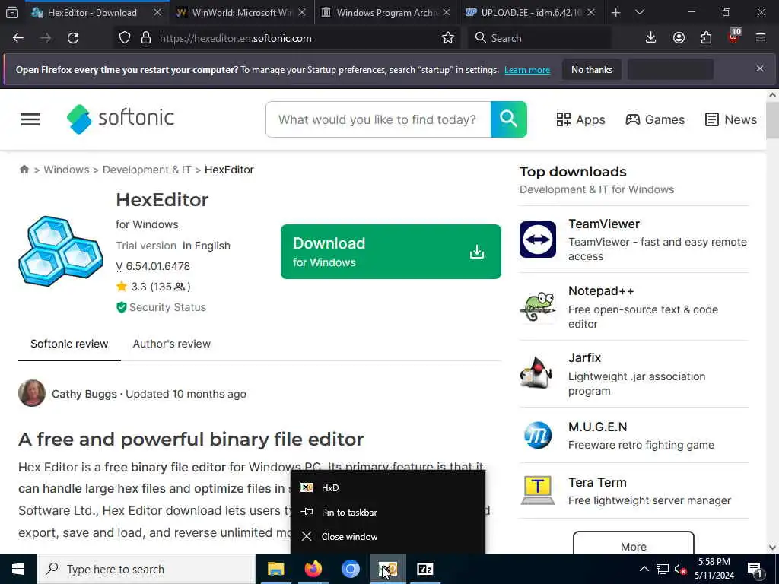The image size is (779, 584).
Task: Select the Author's review tab
Action: coord(171,344)
